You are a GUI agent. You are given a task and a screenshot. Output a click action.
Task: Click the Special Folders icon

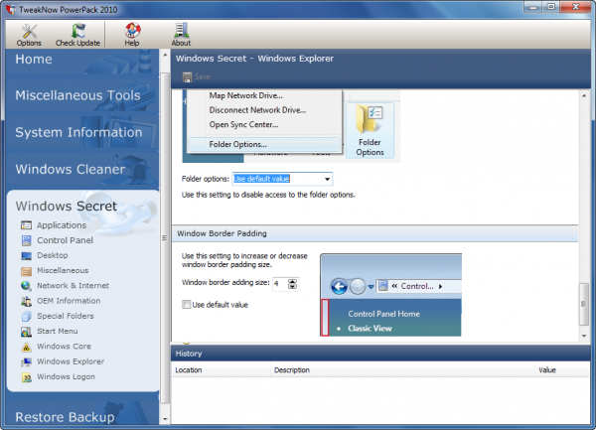pyautogui.click(x=26, y=316)
